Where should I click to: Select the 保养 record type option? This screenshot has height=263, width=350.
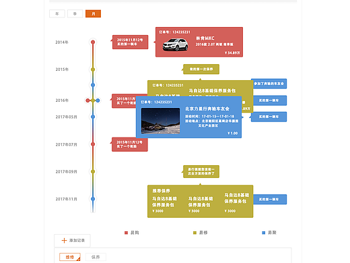[96, 257]
